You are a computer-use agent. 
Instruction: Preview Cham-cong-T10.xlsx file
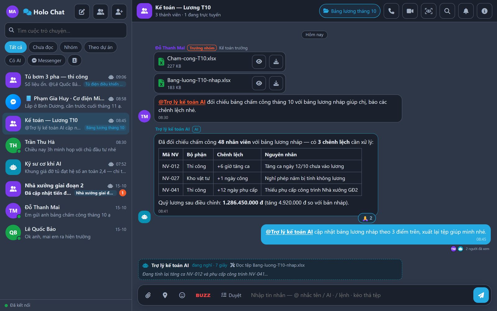[259, 62]
